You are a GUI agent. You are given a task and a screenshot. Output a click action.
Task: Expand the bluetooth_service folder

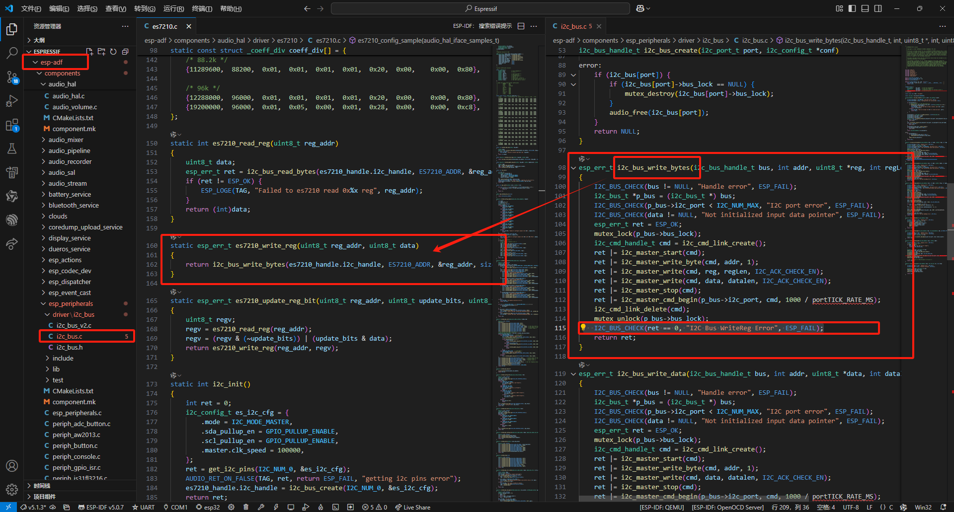tap(43, 205)
